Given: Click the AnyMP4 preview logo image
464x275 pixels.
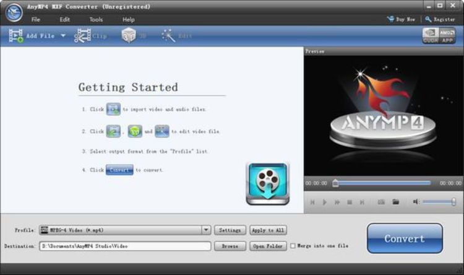Looking at the screenshot, I should (x=384, y=116).
